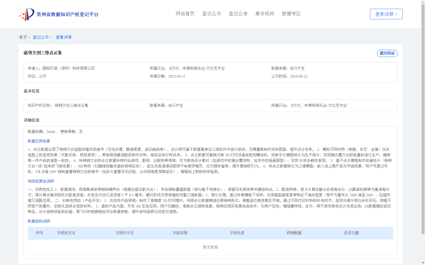
Task: Click the 更新周期：无 text
Action: pos(71,132)
